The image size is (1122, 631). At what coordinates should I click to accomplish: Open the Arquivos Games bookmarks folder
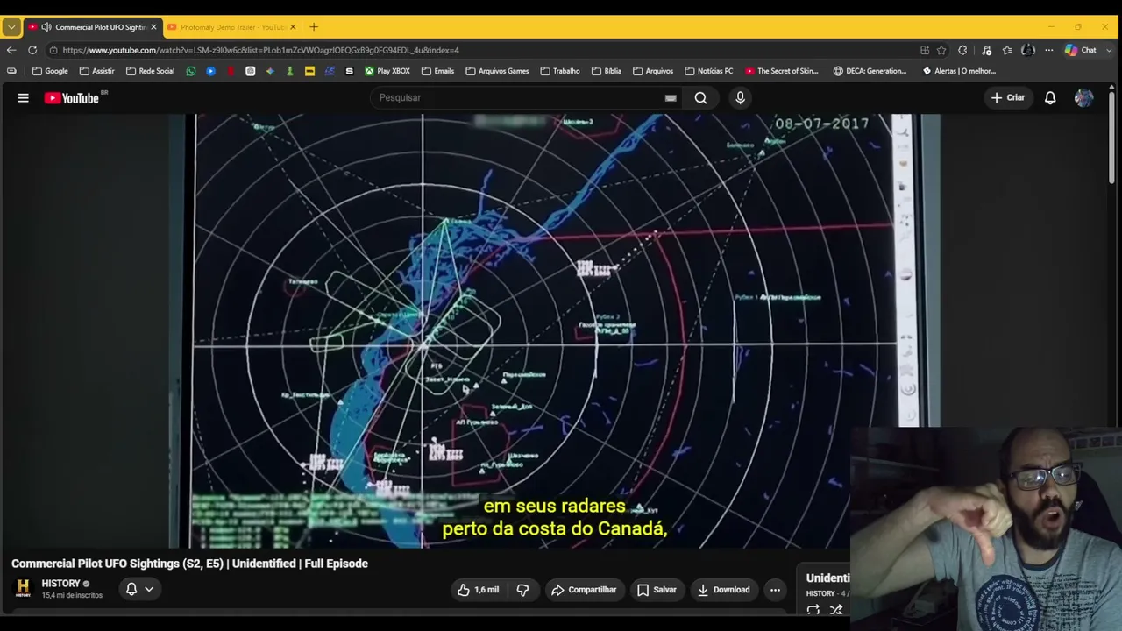(x=497, y=71)
